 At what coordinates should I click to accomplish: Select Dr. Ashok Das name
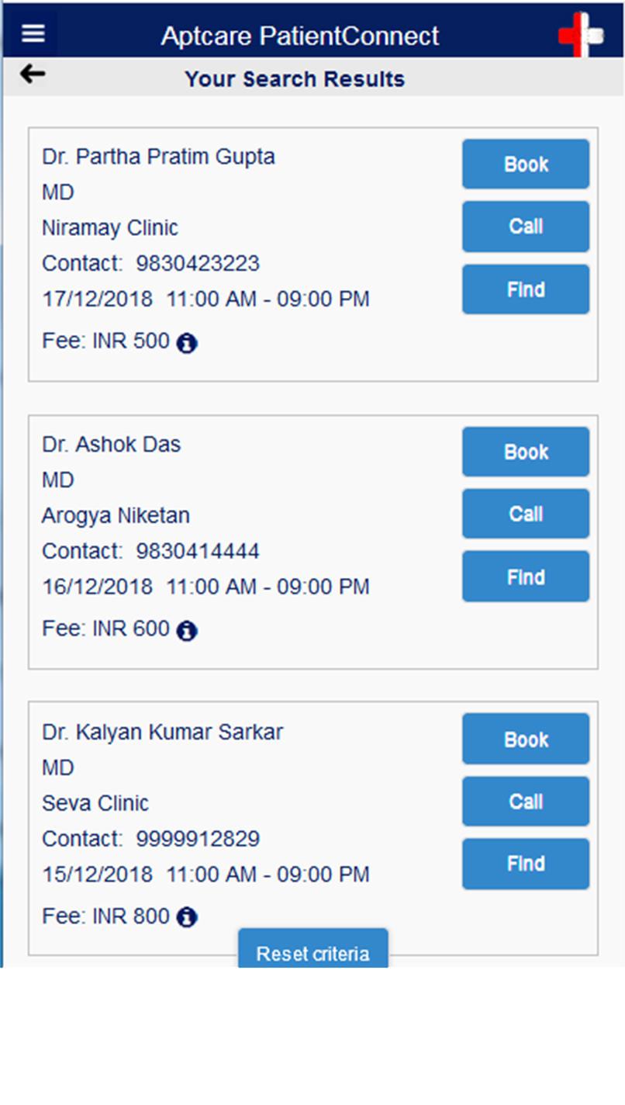pos(111,445)
